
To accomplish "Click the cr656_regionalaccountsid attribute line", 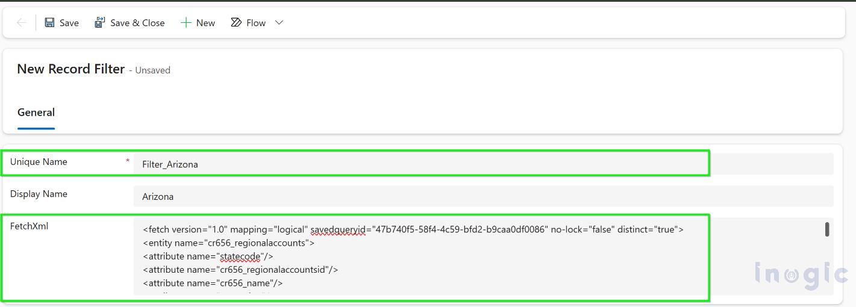I will pyautogui.click(x=241, y=270).
